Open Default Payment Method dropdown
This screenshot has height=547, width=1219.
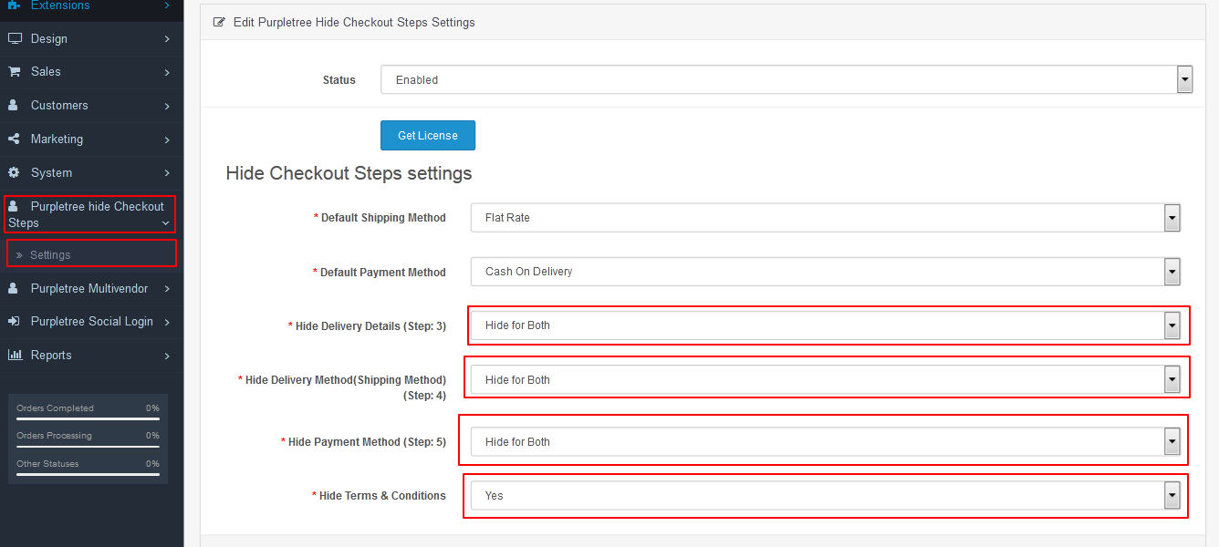826,272
